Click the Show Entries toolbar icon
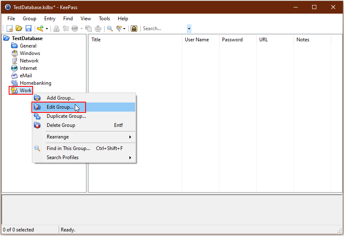344x236 pixels. coord(119,29)
